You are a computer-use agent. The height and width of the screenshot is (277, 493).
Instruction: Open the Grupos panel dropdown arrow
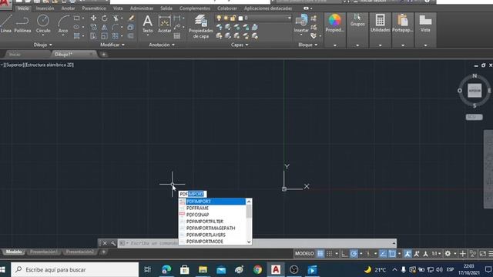pyautogui.click(x=357, y=45)
